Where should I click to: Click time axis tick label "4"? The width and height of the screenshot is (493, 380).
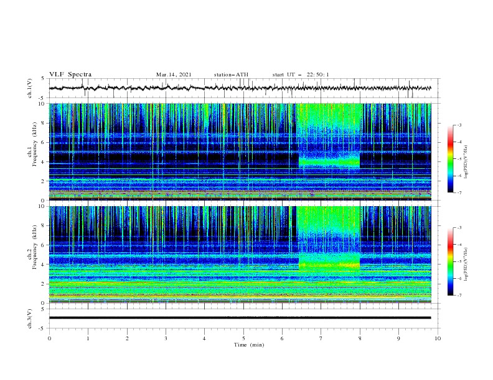point(205,338)
